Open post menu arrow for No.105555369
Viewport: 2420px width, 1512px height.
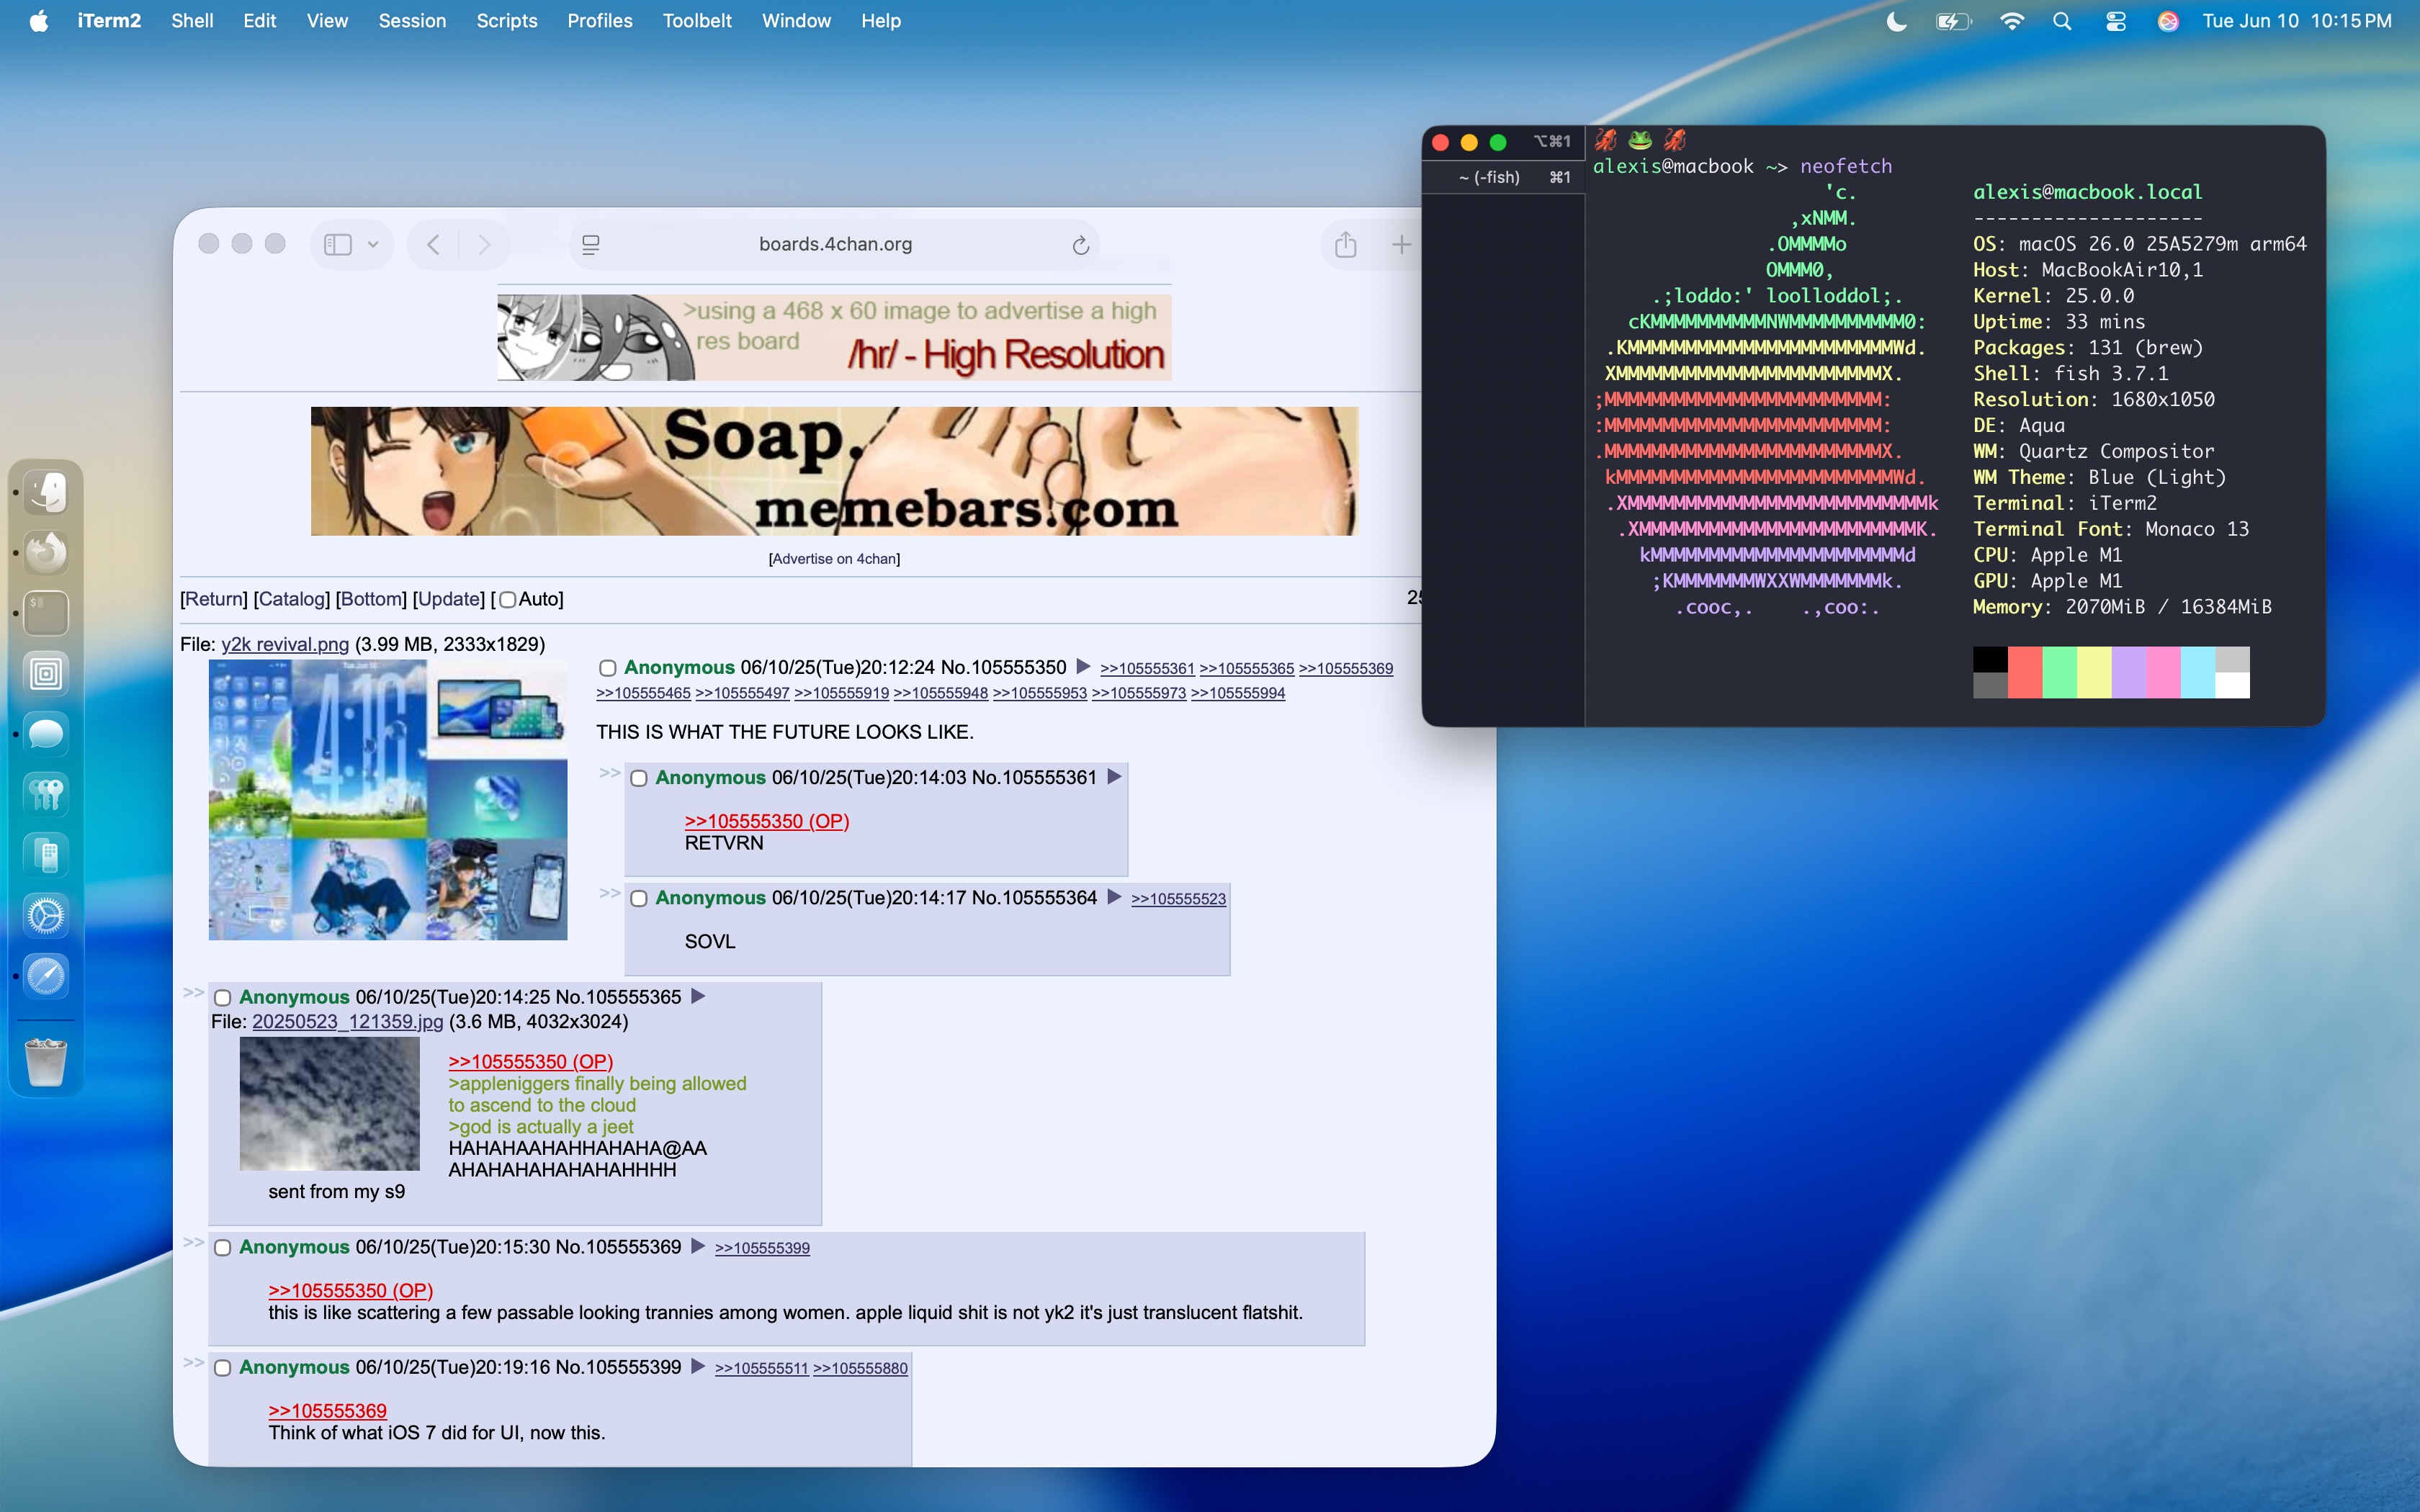698,1246
